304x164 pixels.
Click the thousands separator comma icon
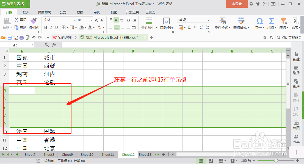coord(195,27)
